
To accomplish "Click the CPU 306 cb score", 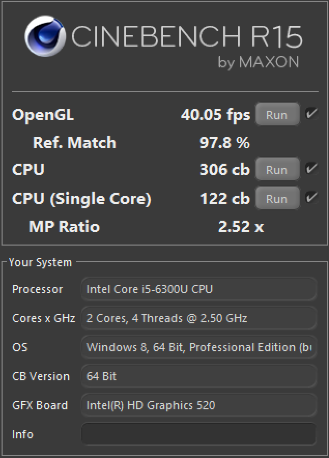I will coord(225,170).
